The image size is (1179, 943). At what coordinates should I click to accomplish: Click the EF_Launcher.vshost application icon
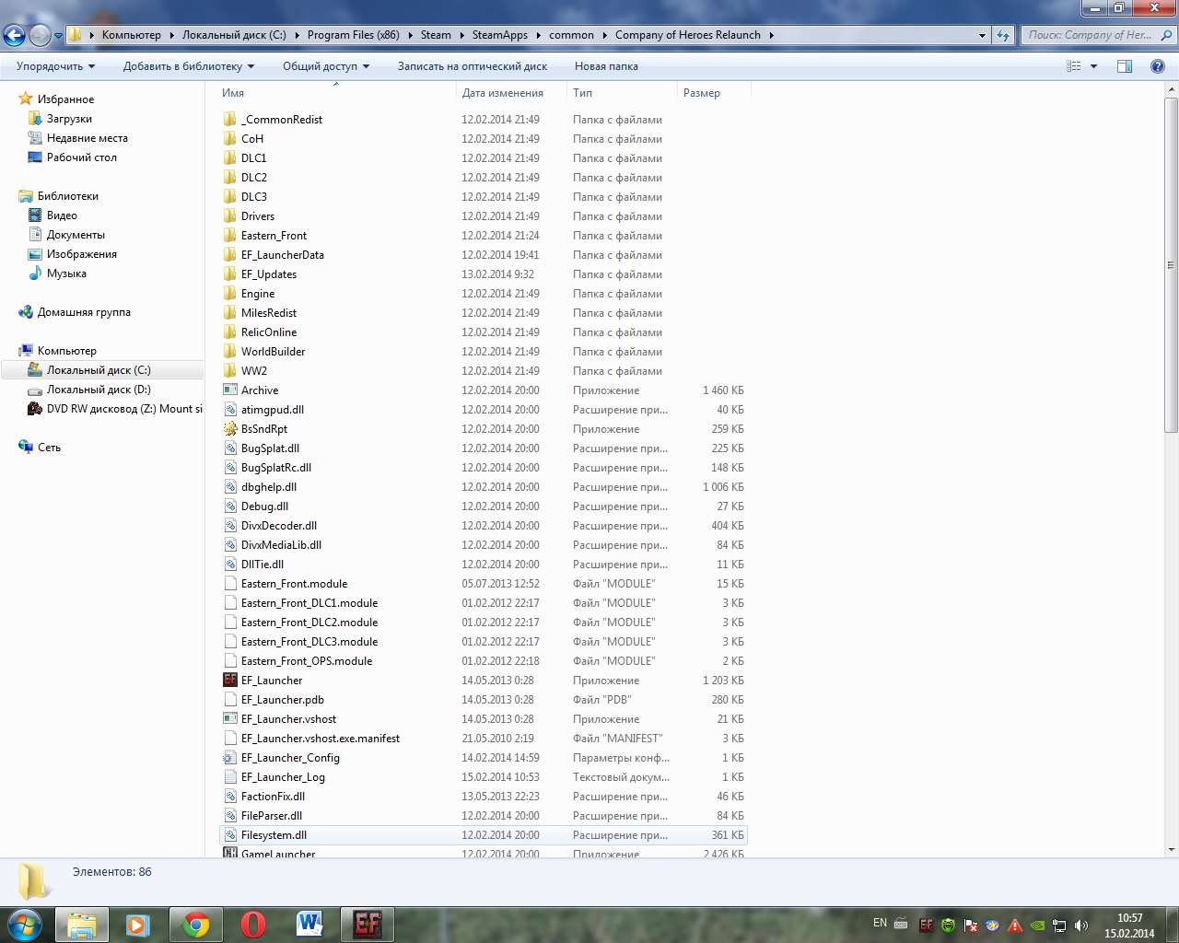click(230, 719)
